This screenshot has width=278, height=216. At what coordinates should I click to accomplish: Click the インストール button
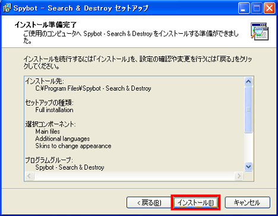195,202
